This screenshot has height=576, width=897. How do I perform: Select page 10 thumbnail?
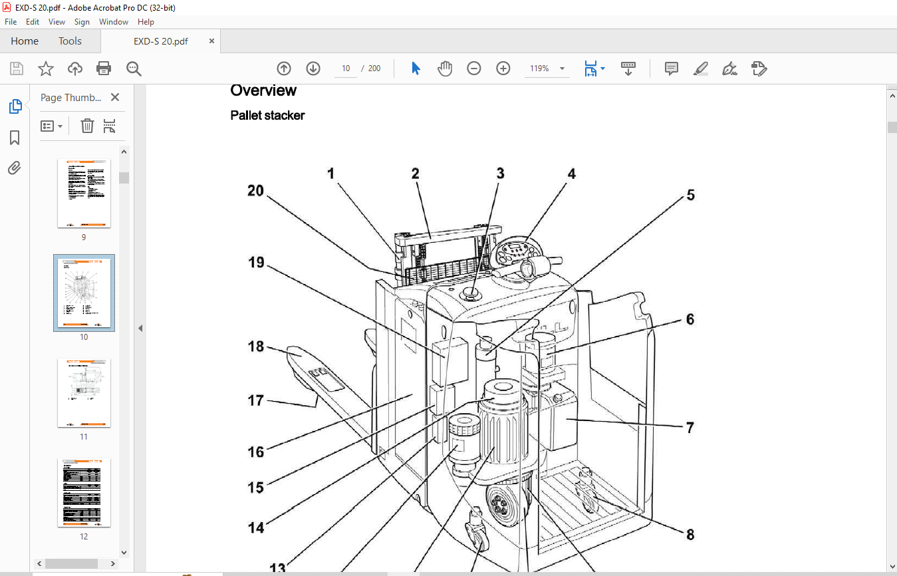coord(84,293)
